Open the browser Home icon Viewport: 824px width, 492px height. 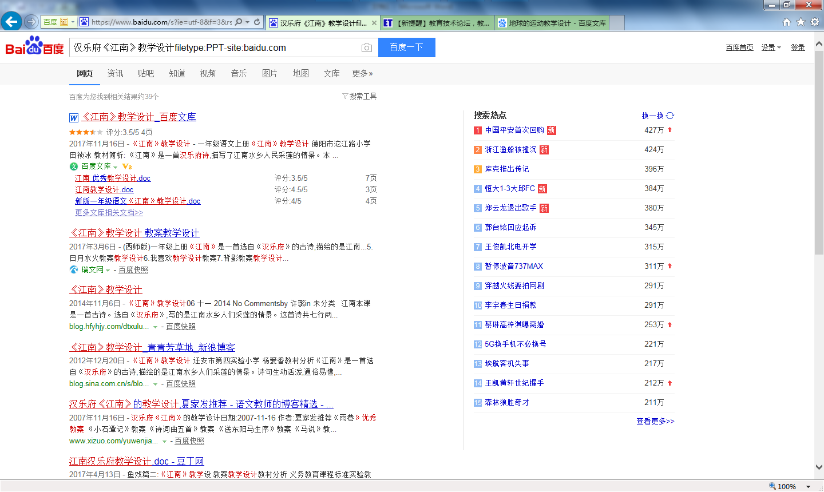pyautogui.click(x=787, y=22)
